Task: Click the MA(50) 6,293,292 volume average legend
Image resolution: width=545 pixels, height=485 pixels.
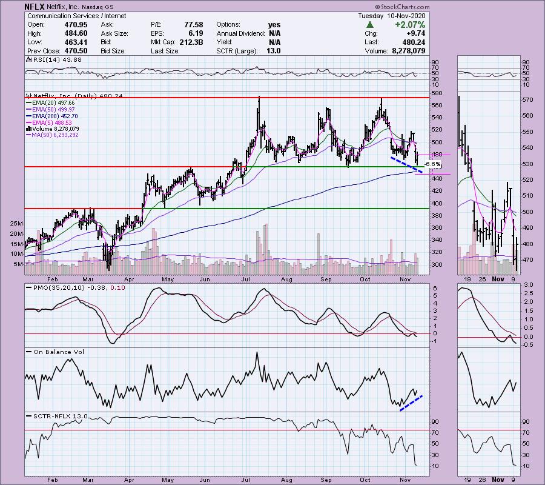Action: tap(55, 135)
